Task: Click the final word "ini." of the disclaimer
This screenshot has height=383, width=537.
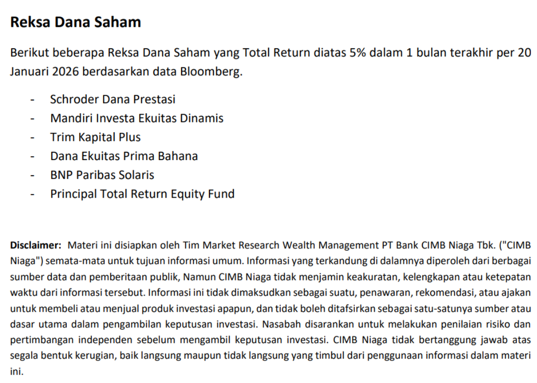Action: [x=17, y=371]
